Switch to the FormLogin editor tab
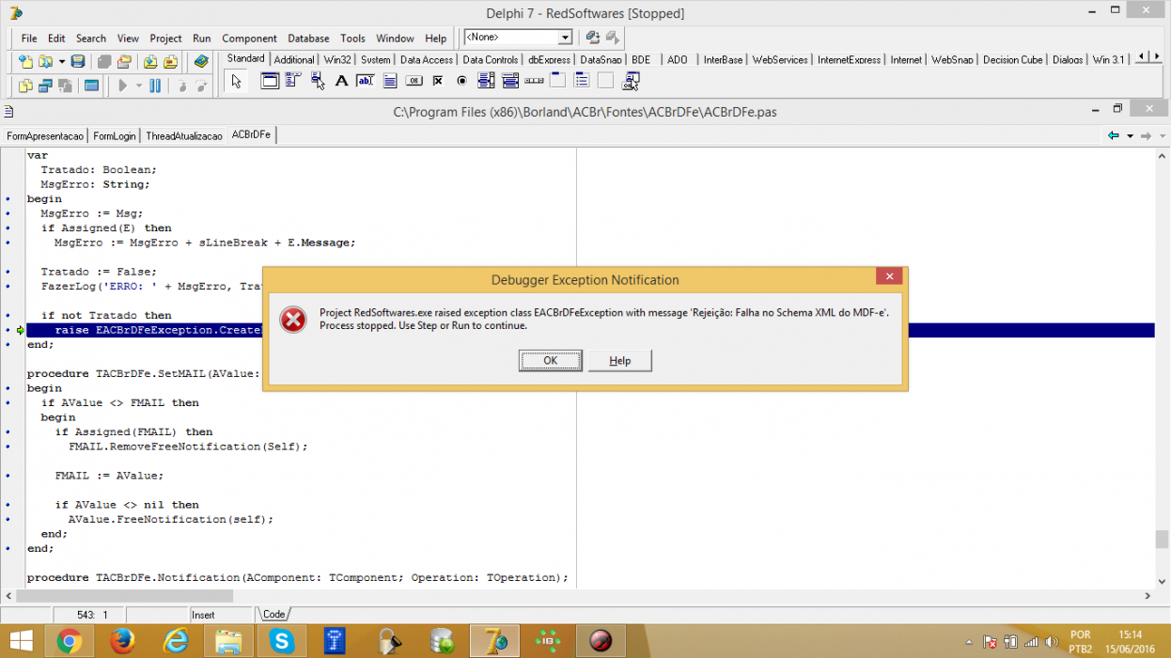1171x658 pixels. click(115, 135)
